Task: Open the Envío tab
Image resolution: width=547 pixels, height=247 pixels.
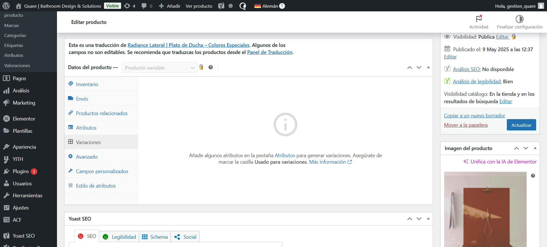Action: [101, 99]
